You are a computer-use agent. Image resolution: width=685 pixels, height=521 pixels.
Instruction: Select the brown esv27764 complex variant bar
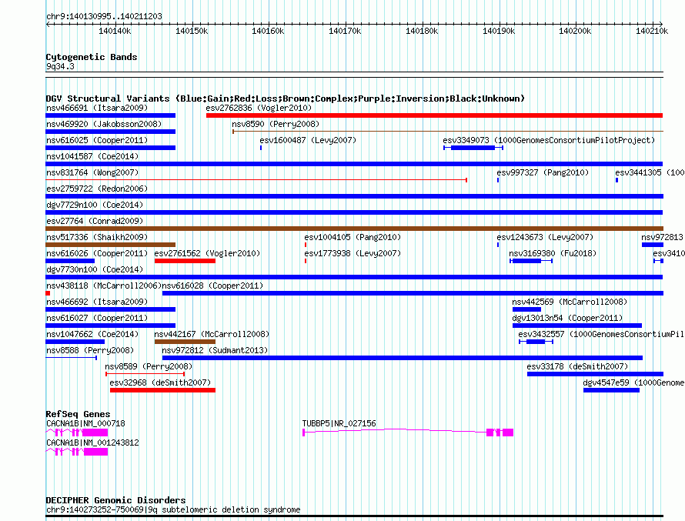click(x=354, y=229)
